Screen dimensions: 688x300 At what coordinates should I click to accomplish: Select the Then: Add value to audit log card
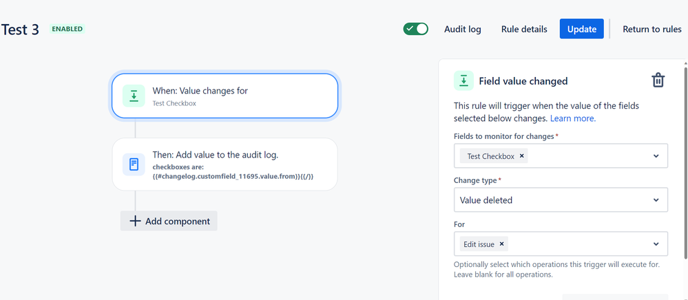point(225,164)
